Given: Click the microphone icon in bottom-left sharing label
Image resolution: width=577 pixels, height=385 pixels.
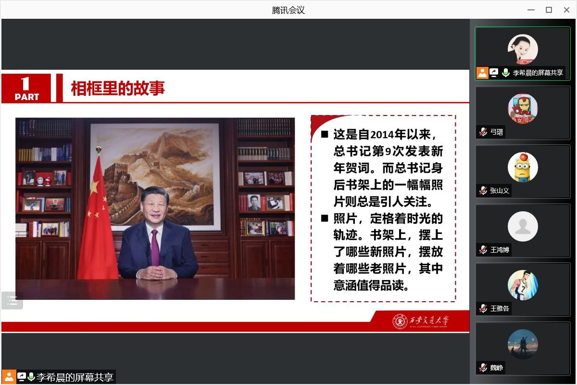Looking at the screenshot, I should click(x=31, y=377).
